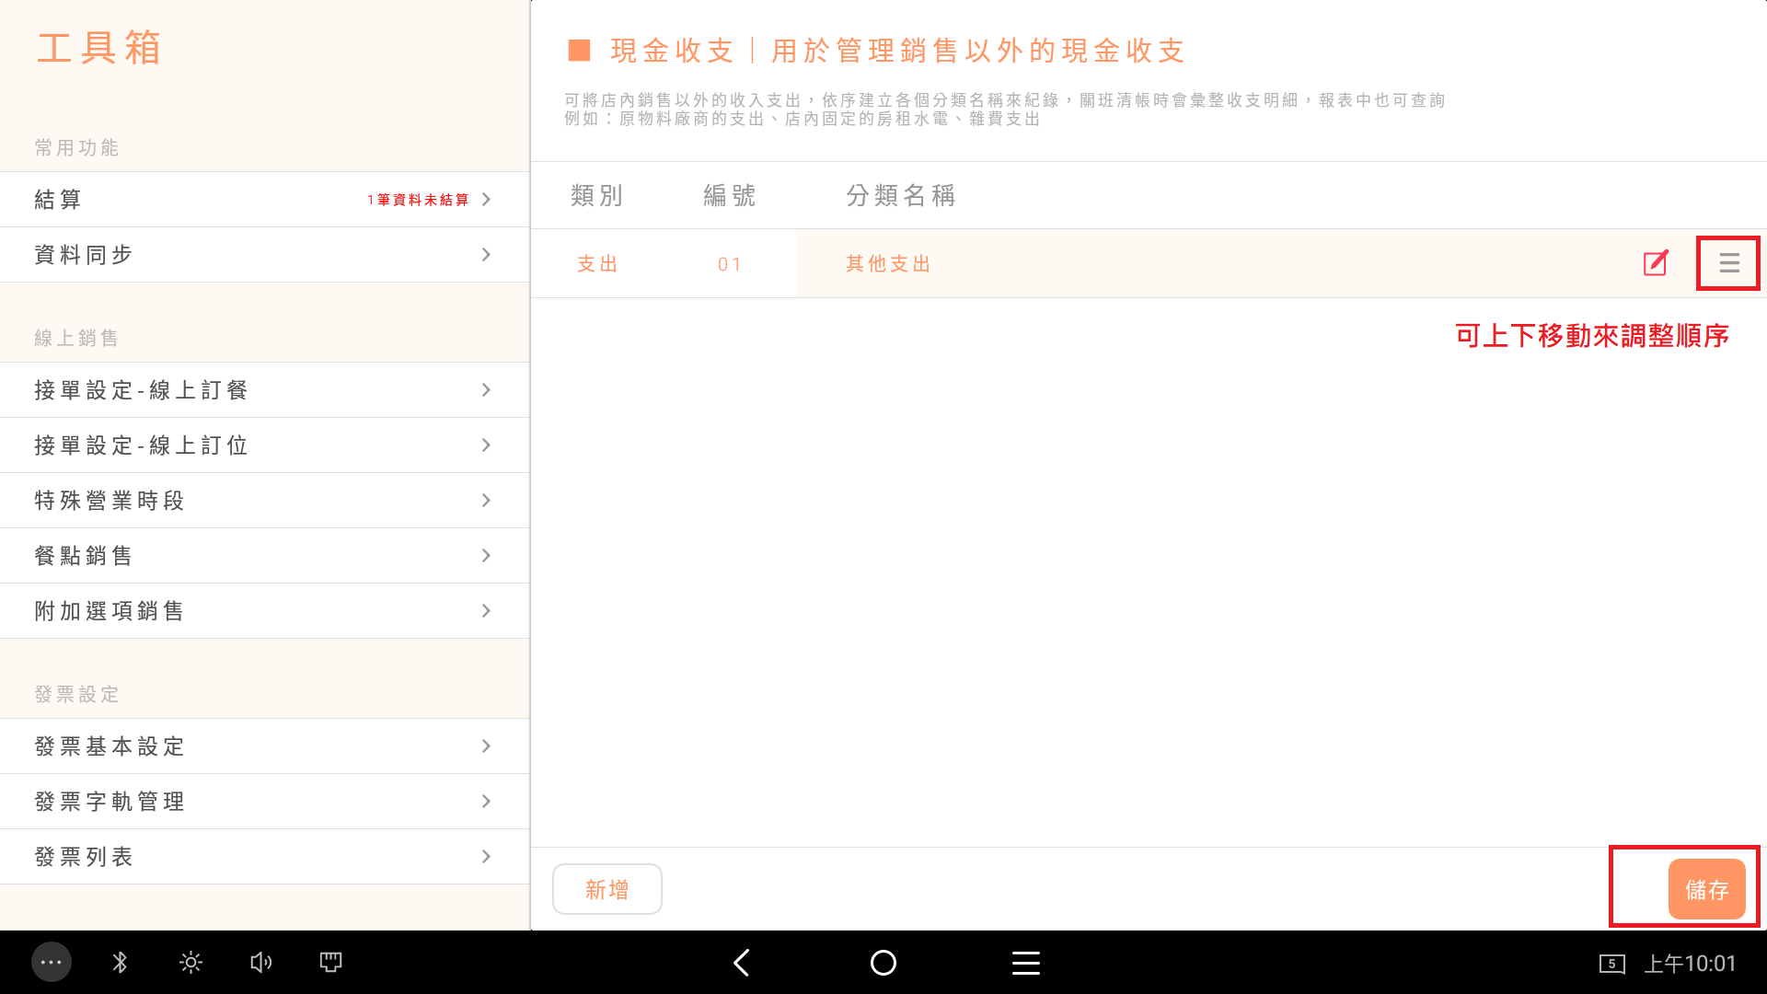Screen dimensions: 1767x994
Task: Expand the 結算 chevron arrow
Action: (486, 200)
